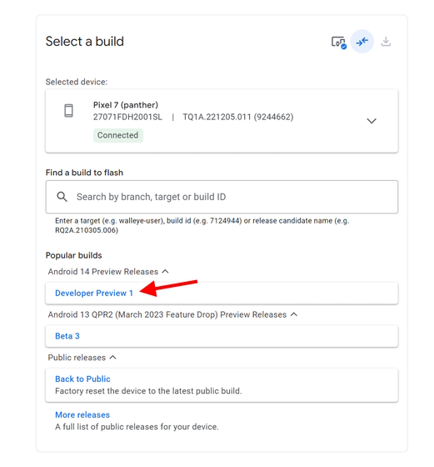Viewport: 434px width, 467px height.
Task: Click the build search input field
Action: (222, 197)
